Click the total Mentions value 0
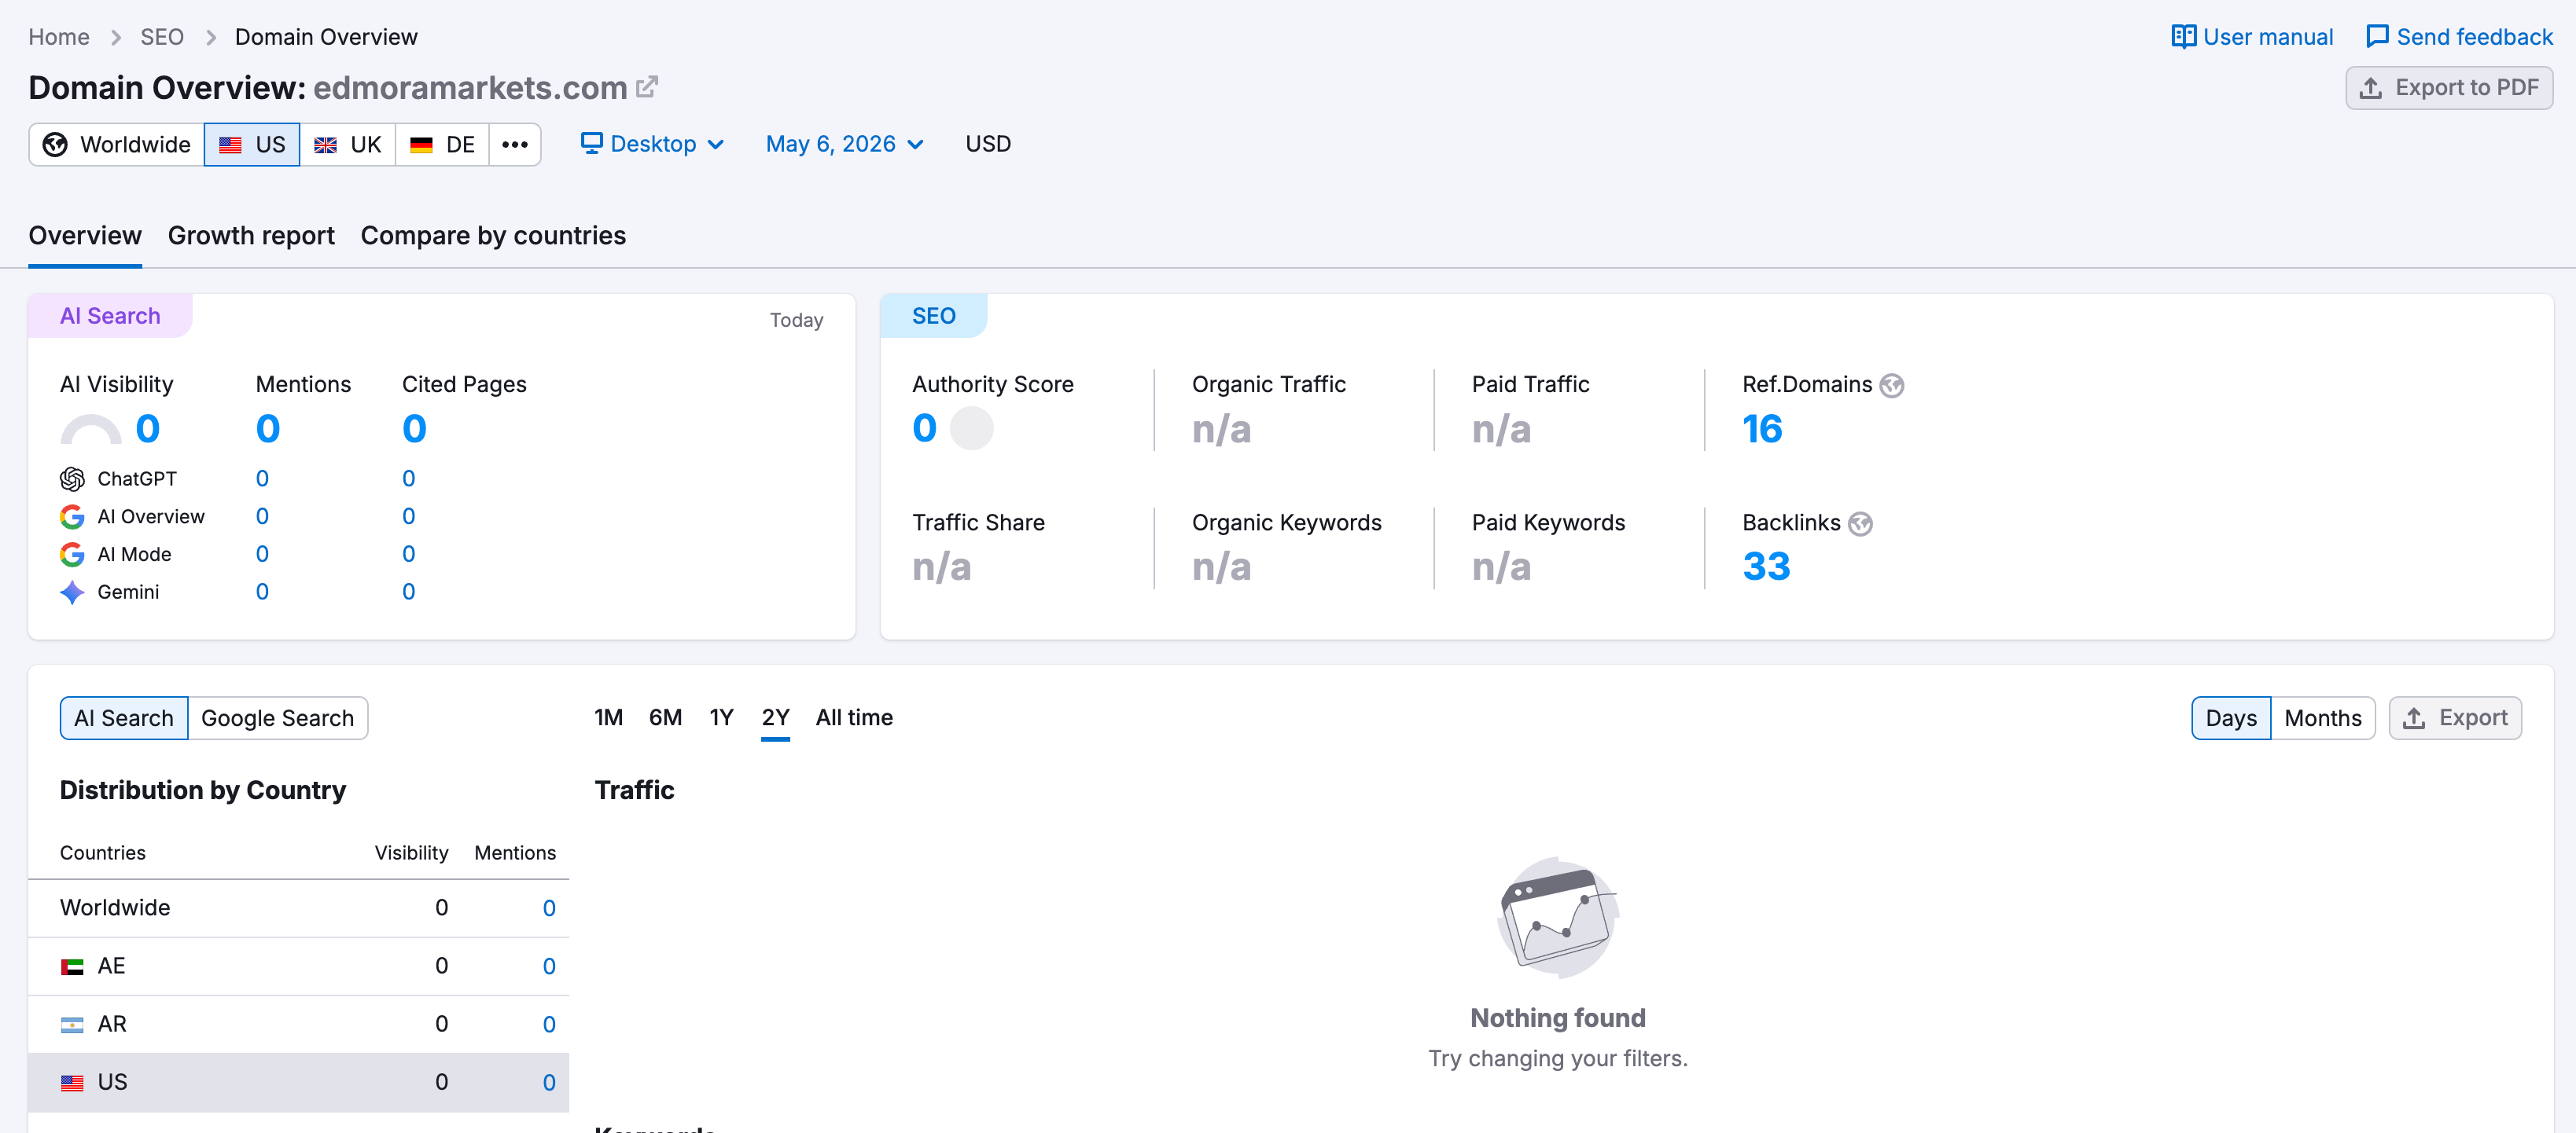 pyautogui.click(x=268, y=430)
